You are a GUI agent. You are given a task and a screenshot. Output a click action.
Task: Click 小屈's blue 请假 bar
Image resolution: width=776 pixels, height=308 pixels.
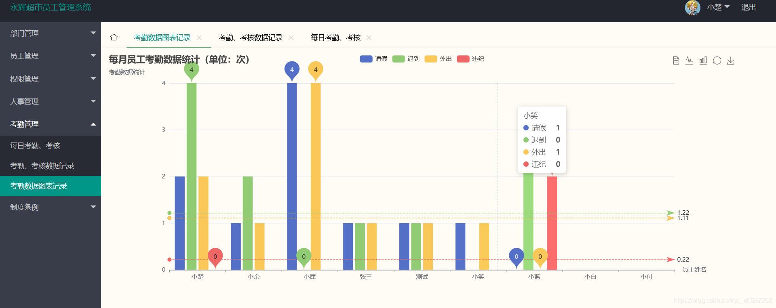pyautogui.click(x=292, y=176)
